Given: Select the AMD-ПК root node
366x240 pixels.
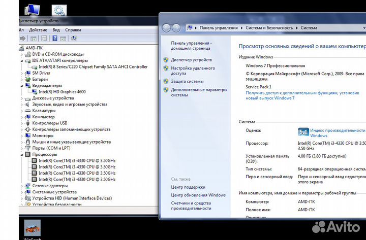Looking at the screenshot, I should 34,48.
